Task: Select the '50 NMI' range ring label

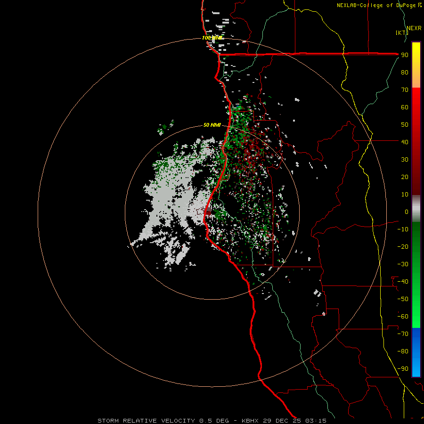Action: click(x=212, y=125)
